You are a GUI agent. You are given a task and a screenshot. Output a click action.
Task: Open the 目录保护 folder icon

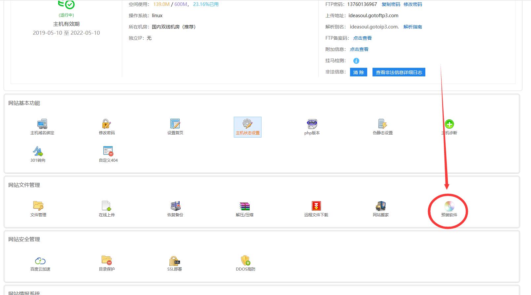106,260
